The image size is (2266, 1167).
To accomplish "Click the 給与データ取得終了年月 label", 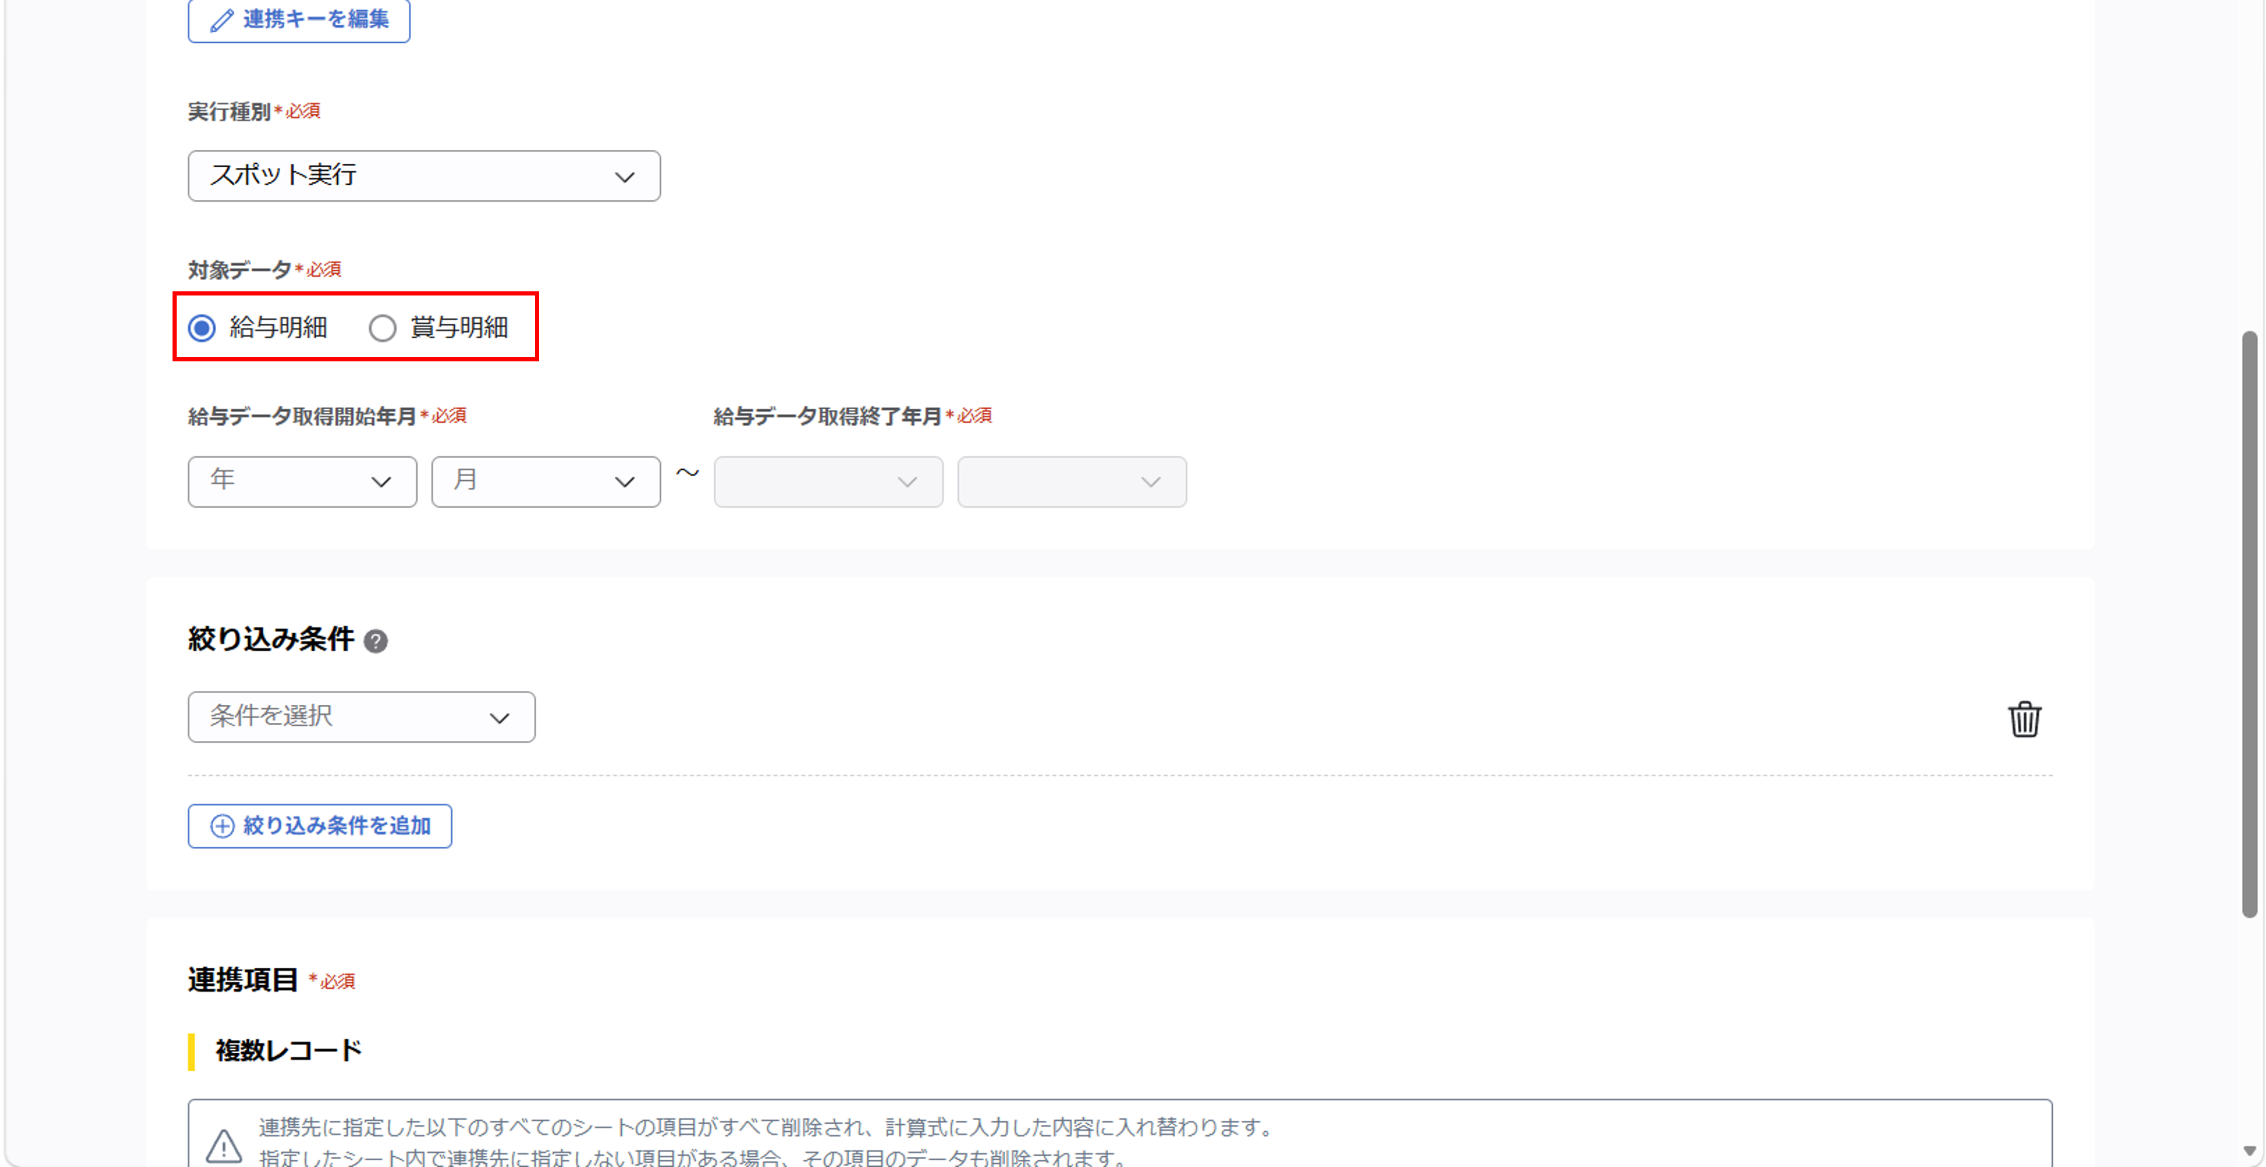I will click(827, 416).
